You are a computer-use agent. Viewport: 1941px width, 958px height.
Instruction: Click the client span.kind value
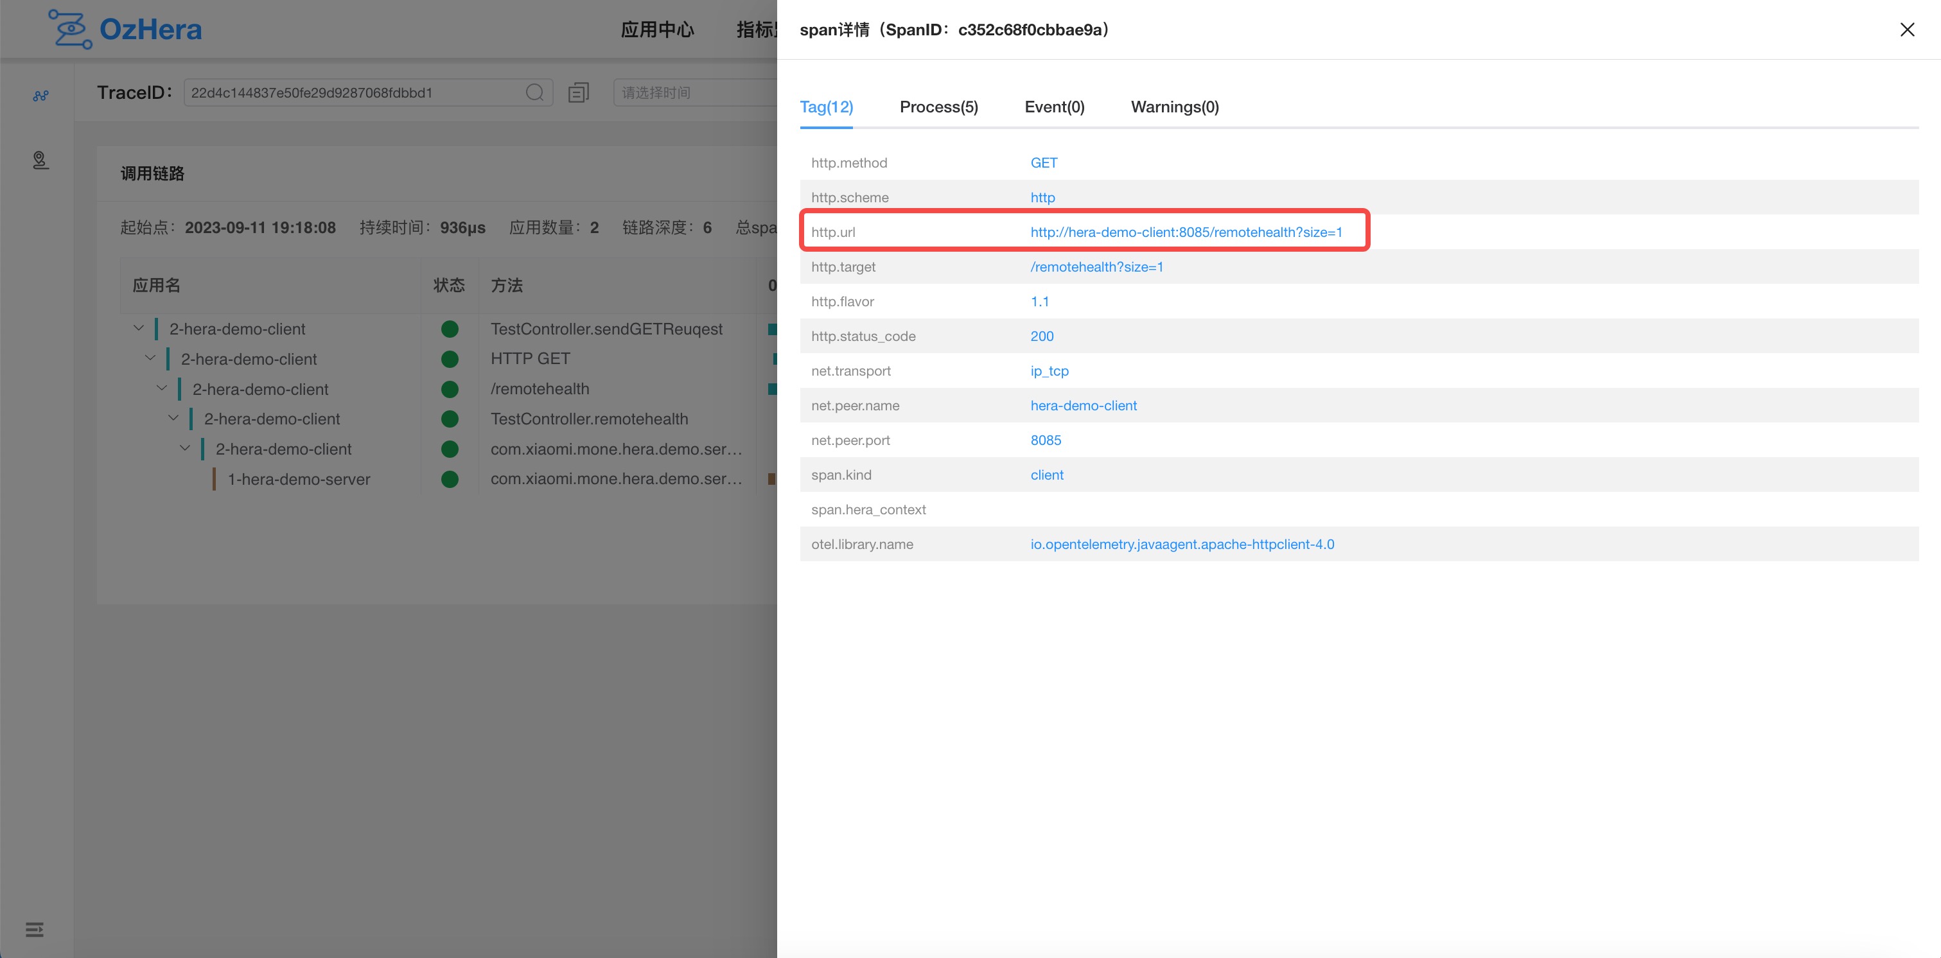tap(1046, 475)
